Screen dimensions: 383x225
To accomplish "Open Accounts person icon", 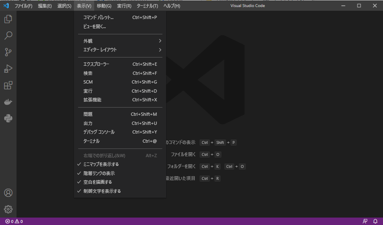I will 8,193.
